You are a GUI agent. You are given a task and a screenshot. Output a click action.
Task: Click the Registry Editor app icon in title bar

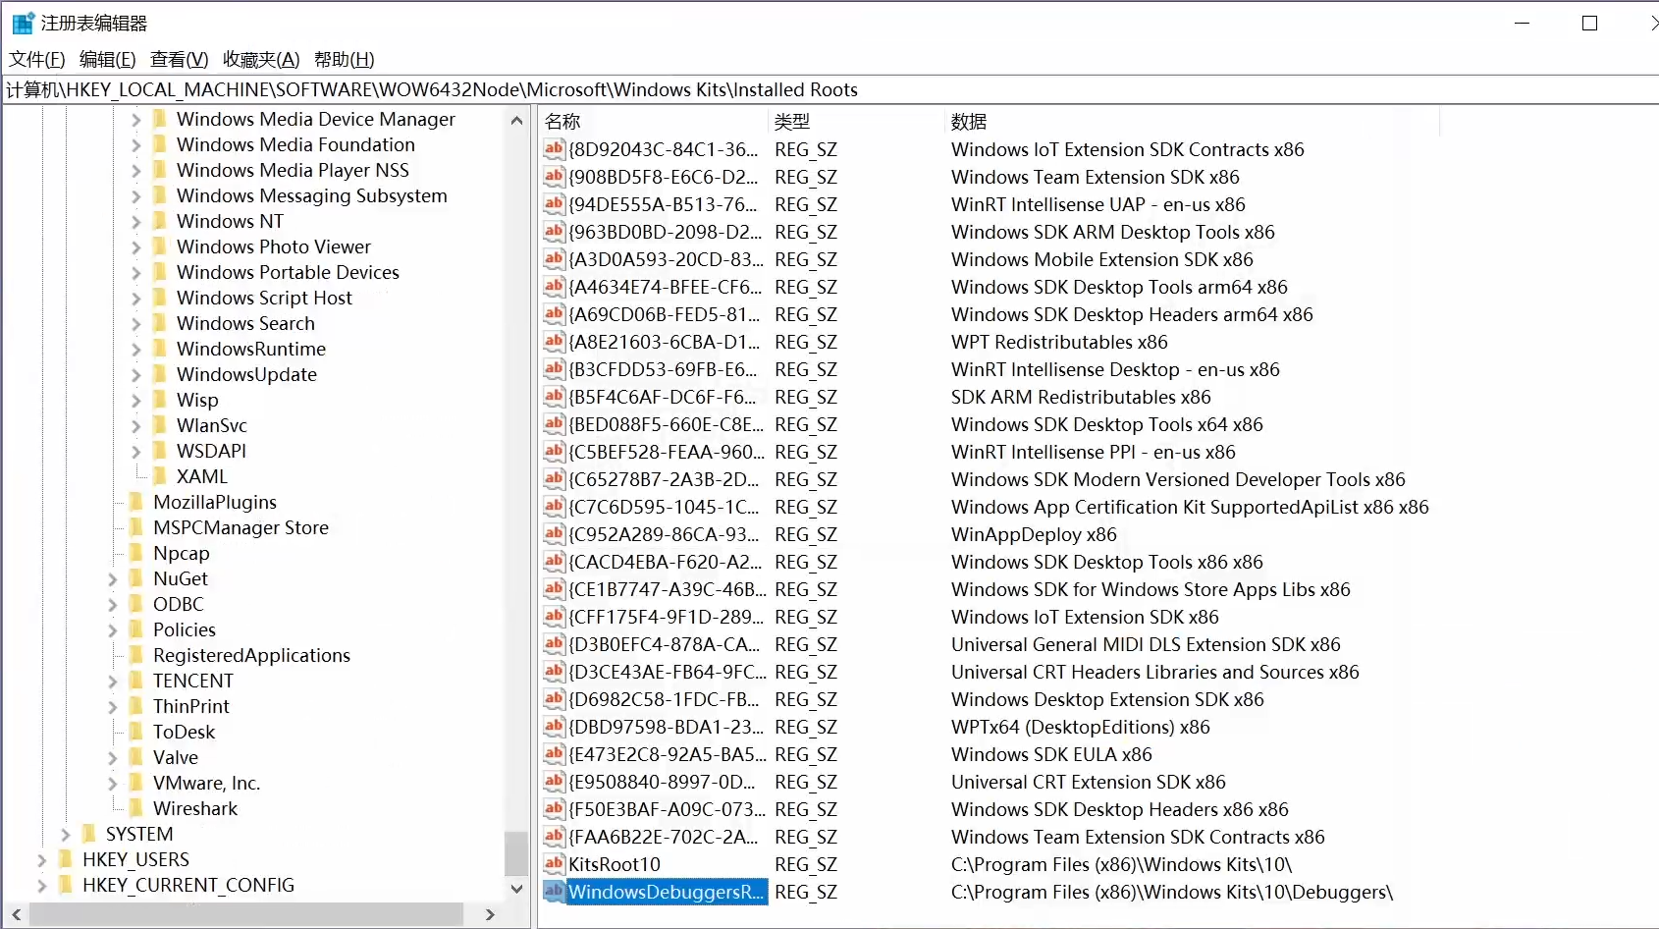pyautogui.click(x=23, y=23)
